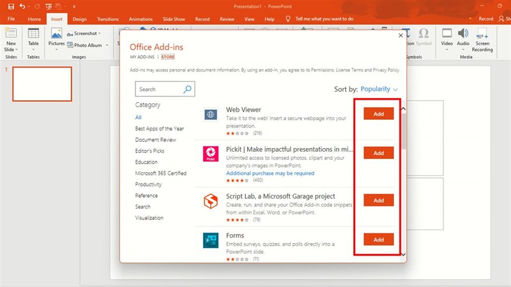The width and height of the screenshot is (511, 287).
Task: Open the Sort by Popularity dropdown
Action: [379, 89]
